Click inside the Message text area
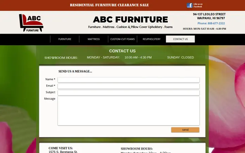Image resolution: width=245 pixels, height=153 pixels. (128, 111)
